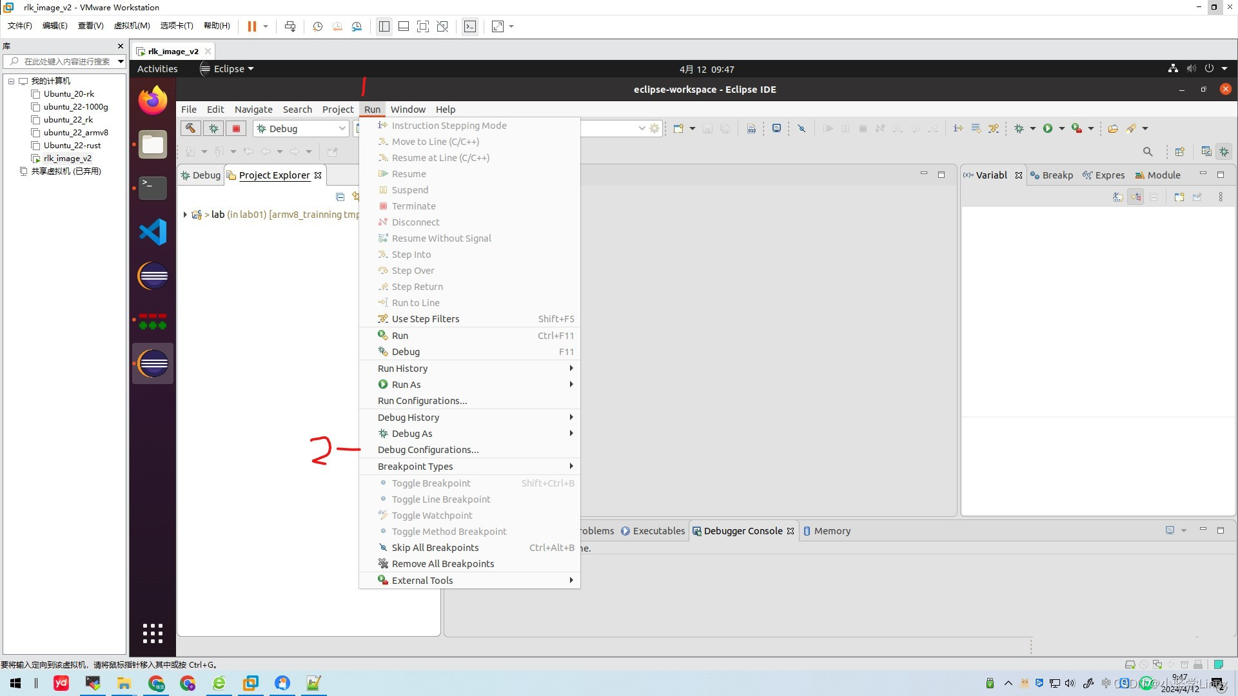Pause the virtual machine in VMware toolbar
Viewport: 1238px width, 696px height.
[252, 26]
